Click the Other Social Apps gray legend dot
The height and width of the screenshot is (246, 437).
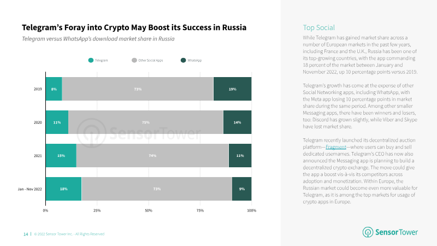point(134,60)
